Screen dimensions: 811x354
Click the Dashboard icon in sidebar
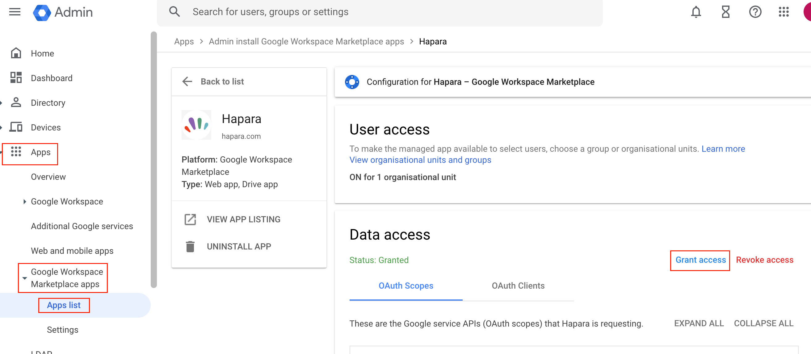(x=16, y=78)
